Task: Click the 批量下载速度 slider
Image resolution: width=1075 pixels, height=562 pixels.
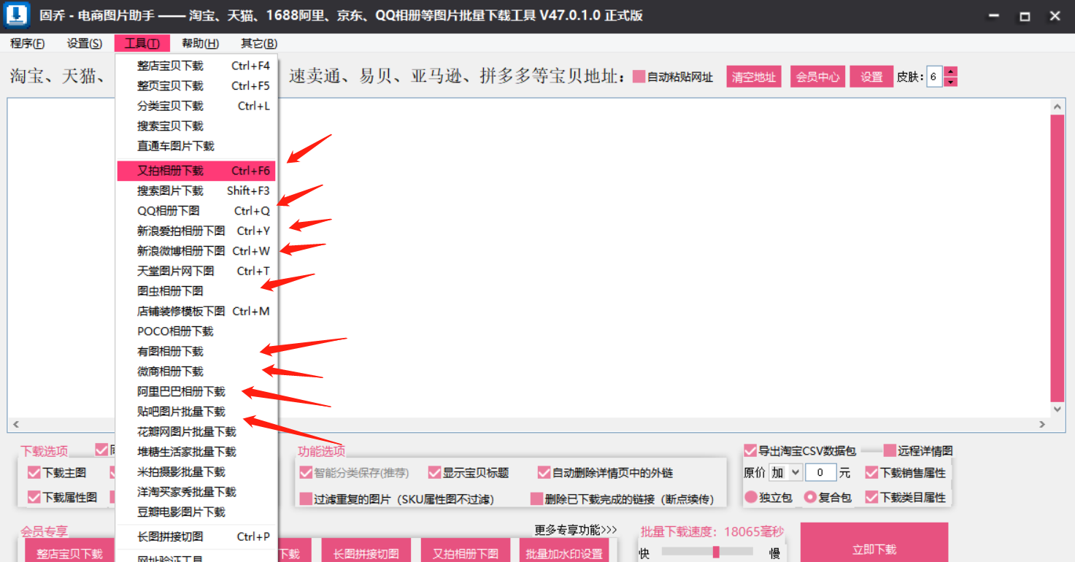Action: pyautogui.click(x=706, y=552)
